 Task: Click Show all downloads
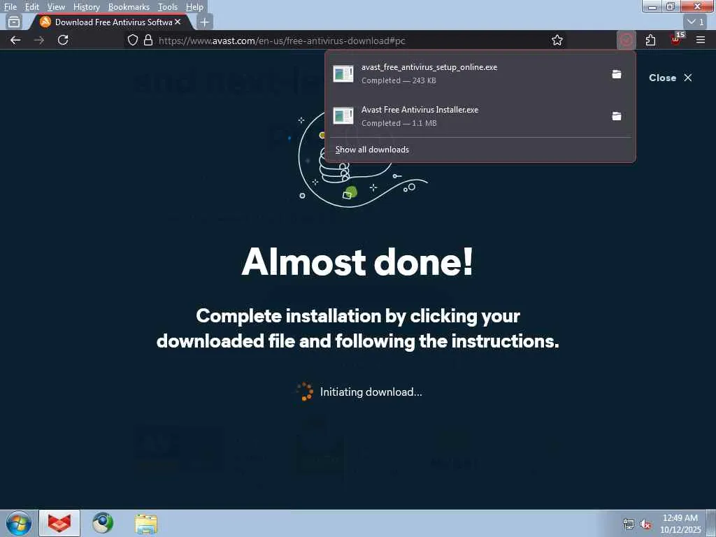(372, 150)
